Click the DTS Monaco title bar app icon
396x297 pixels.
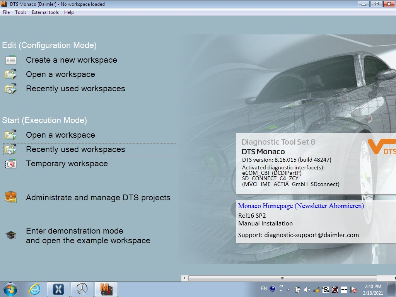pos(4,4)
